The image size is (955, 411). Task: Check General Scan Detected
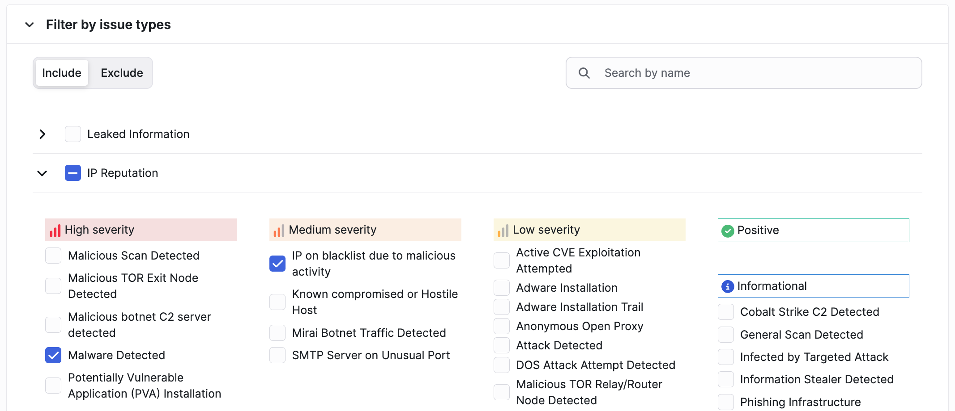coord(726,335)
